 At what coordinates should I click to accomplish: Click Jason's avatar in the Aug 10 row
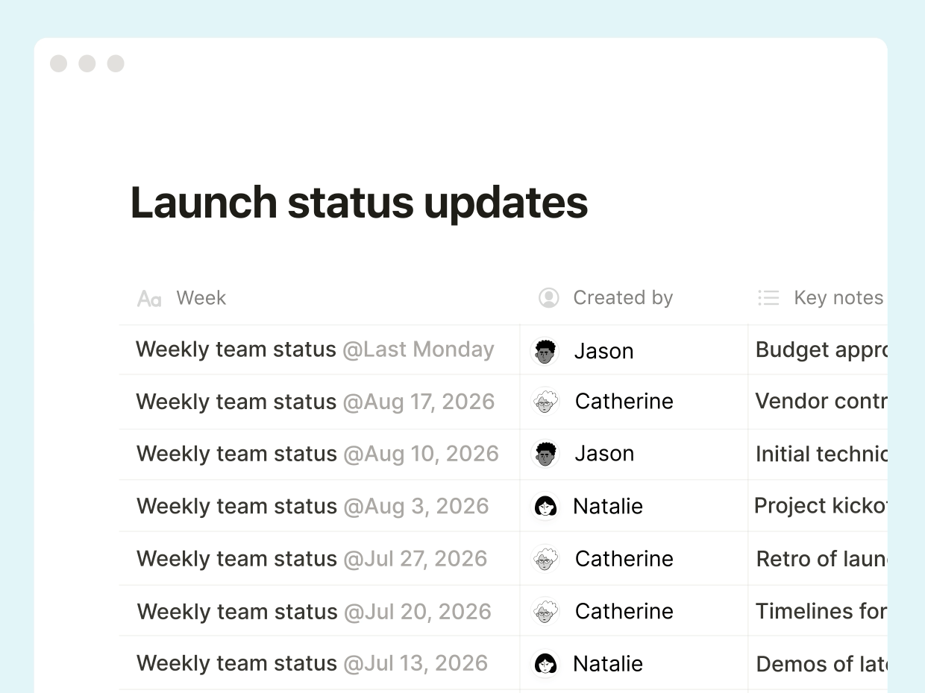click(545, 454)
